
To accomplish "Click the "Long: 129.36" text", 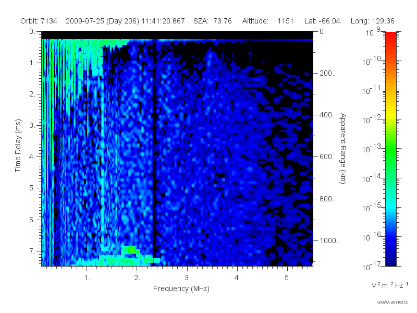I will [x=372, y=21].
